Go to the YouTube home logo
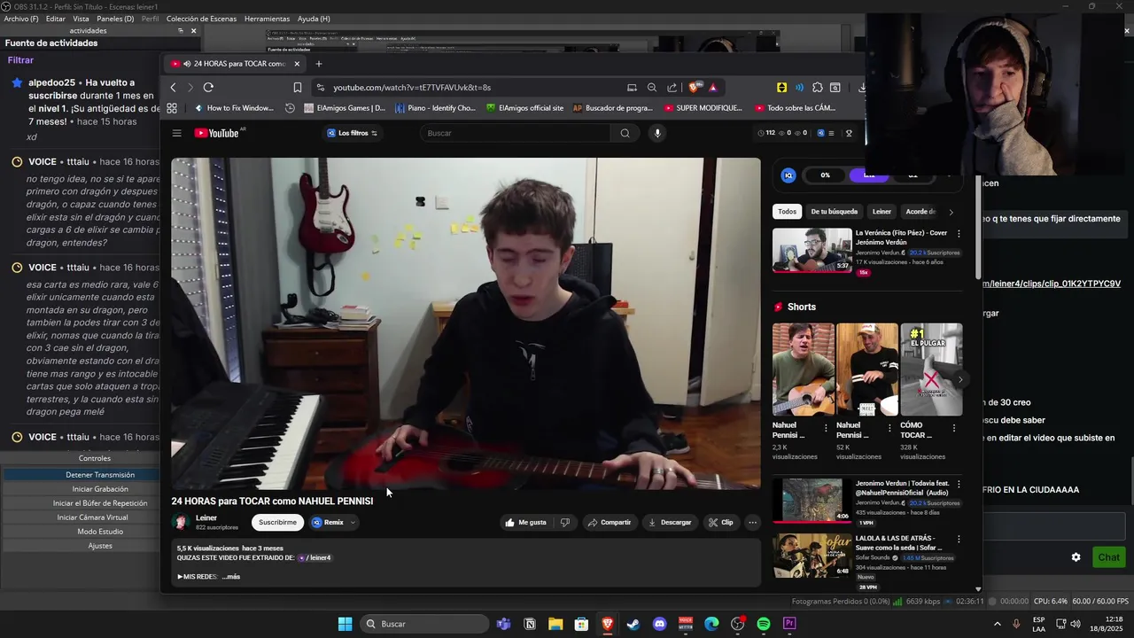1134x638 pixels. (218, 133)
